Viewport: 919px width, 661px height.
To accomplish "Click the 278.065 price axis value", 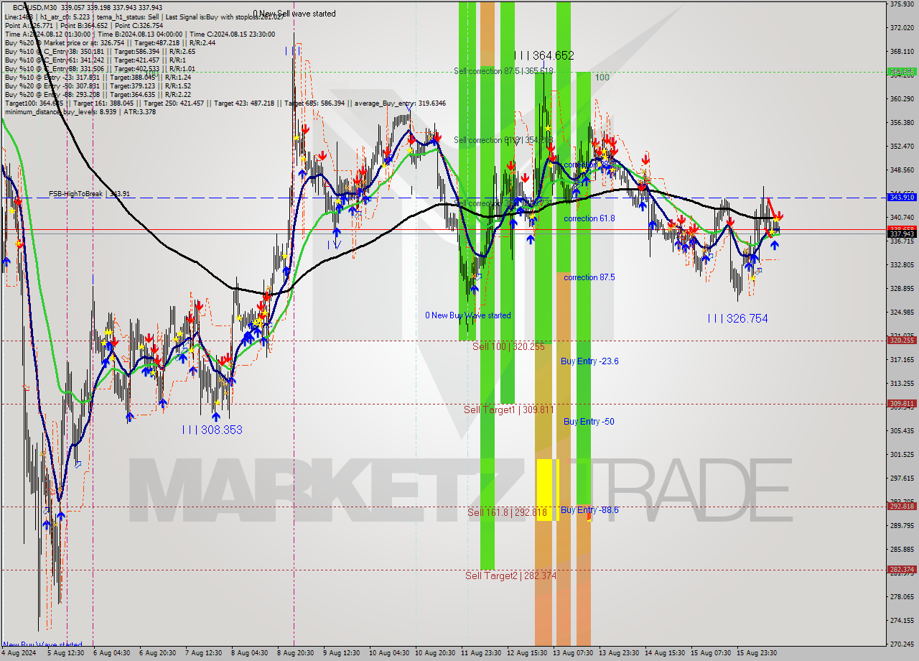I will tap(902, 597).
